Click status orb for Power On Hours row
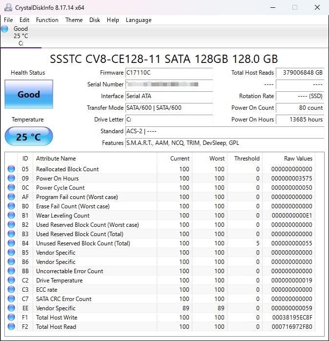 point(11,179)
